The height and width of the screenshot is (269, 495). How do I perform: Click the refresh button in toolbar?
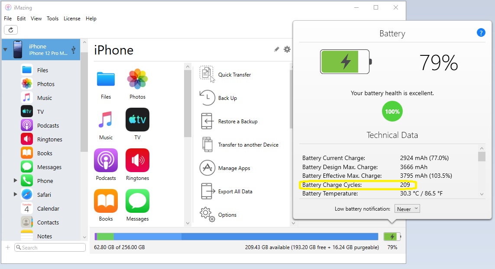coord(11,30)
